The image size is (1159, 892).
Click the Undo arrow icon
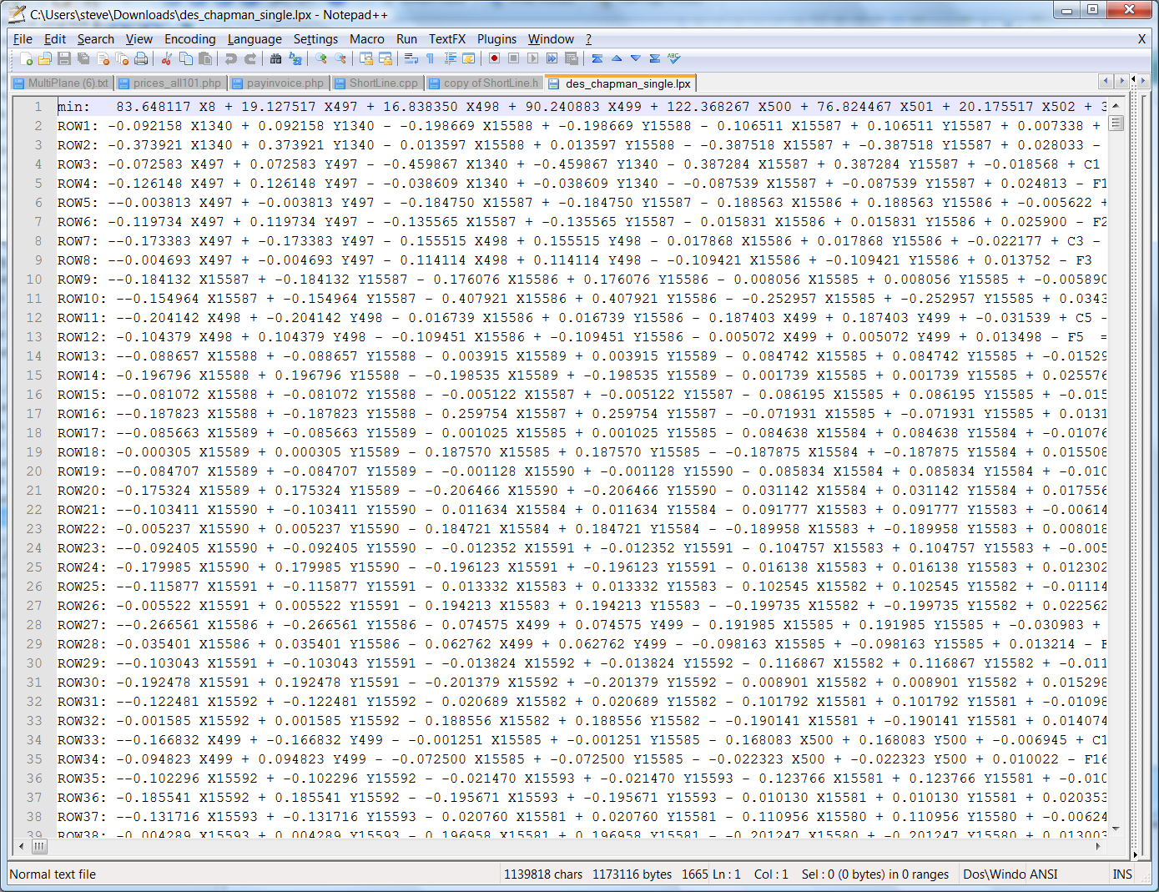click(231, 58)
